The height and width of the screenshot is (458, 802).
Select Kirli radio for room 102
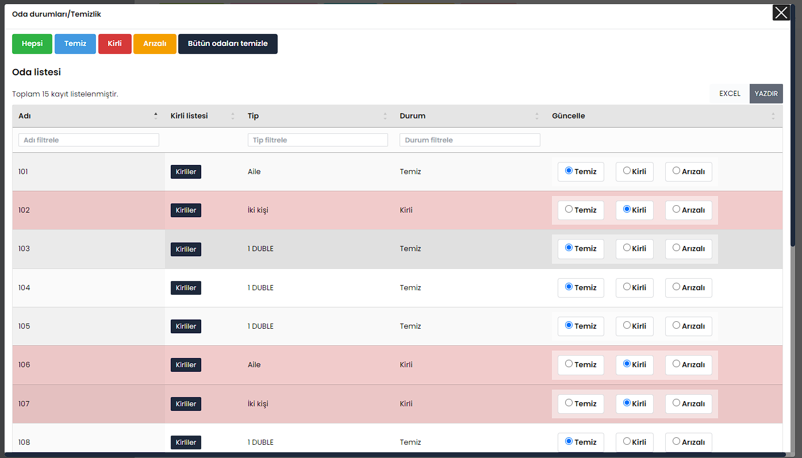point(627,209)
